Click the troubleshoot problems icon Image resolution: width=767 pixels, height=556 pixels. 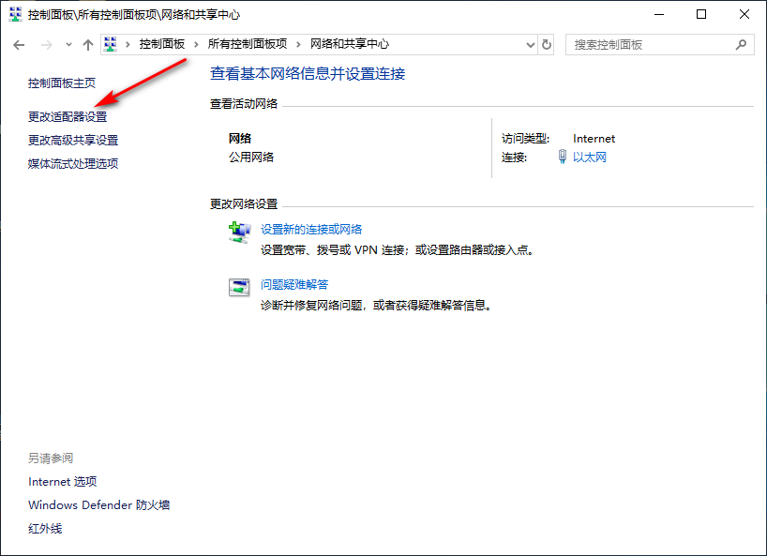tap(239, 288)
